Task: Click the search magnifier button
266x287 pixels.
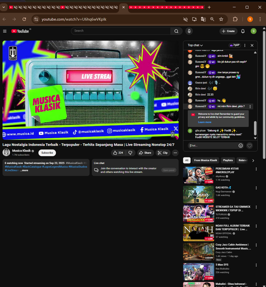Action: pyautogui.click(x=176, y=31)
